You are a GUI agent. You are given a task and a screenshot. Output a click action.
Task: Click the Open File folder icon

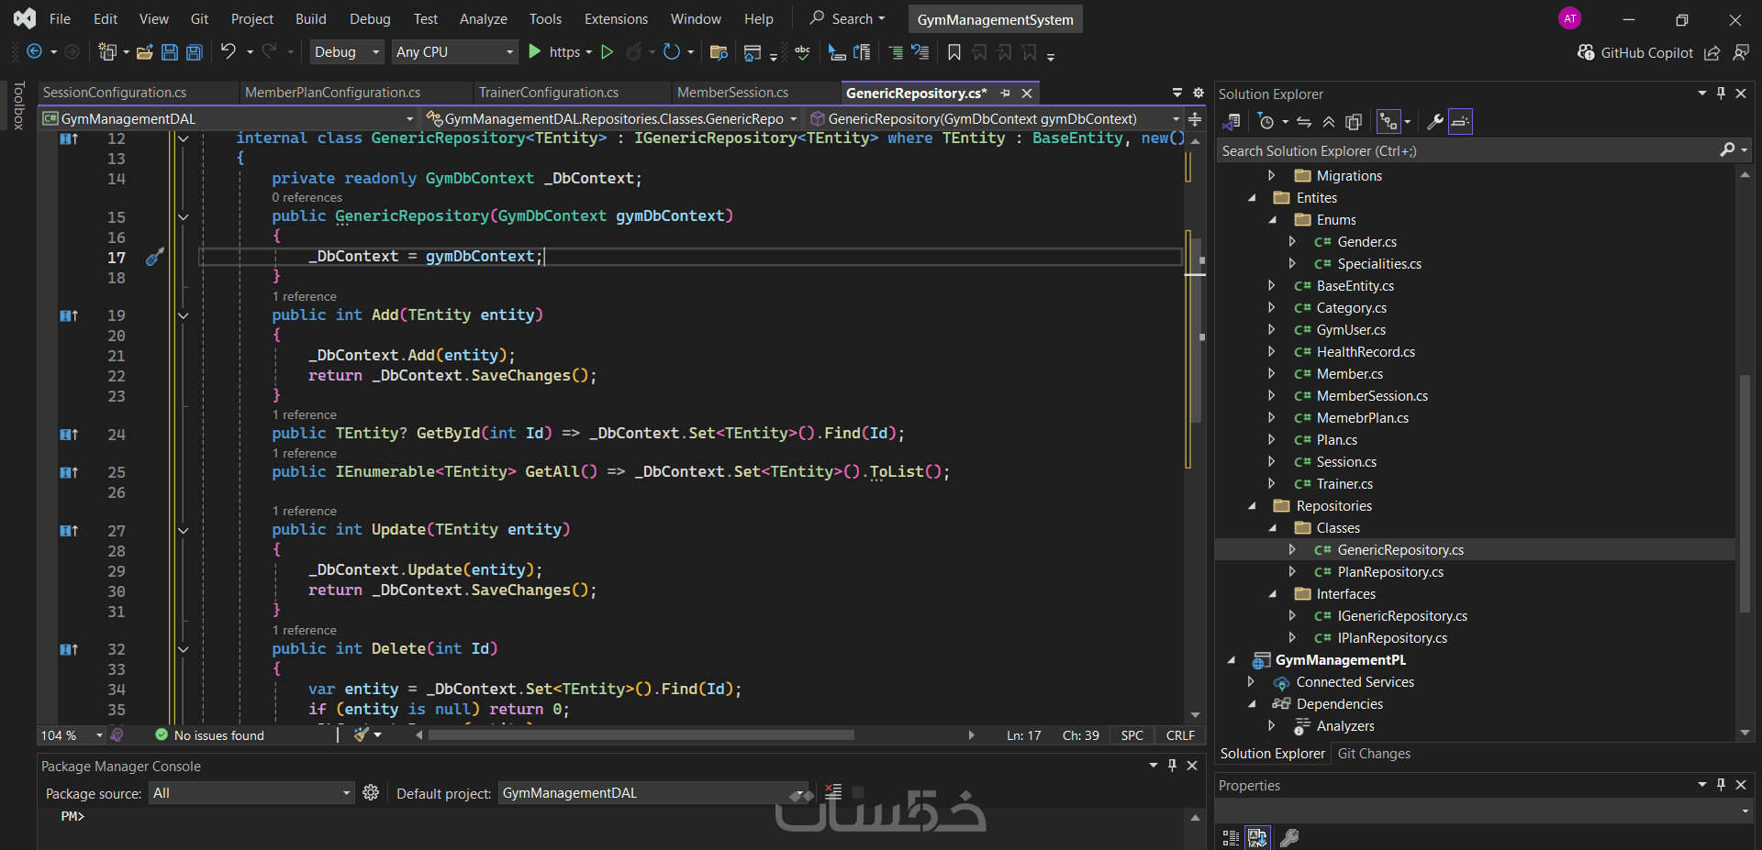[x=145, y=52]
